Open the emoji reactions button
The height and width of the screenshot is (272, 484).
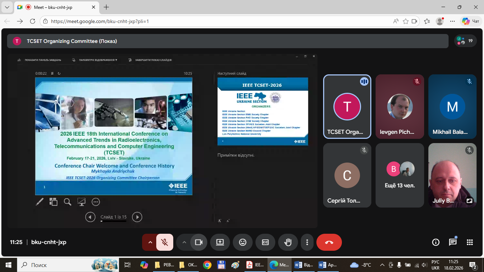[243, 242]
